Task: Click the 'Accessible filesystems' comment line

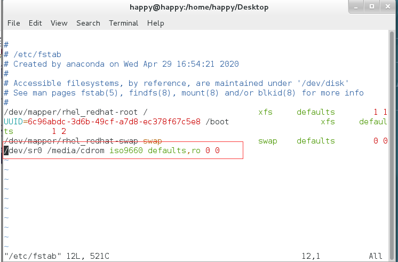Action: (x=177, y=83)
